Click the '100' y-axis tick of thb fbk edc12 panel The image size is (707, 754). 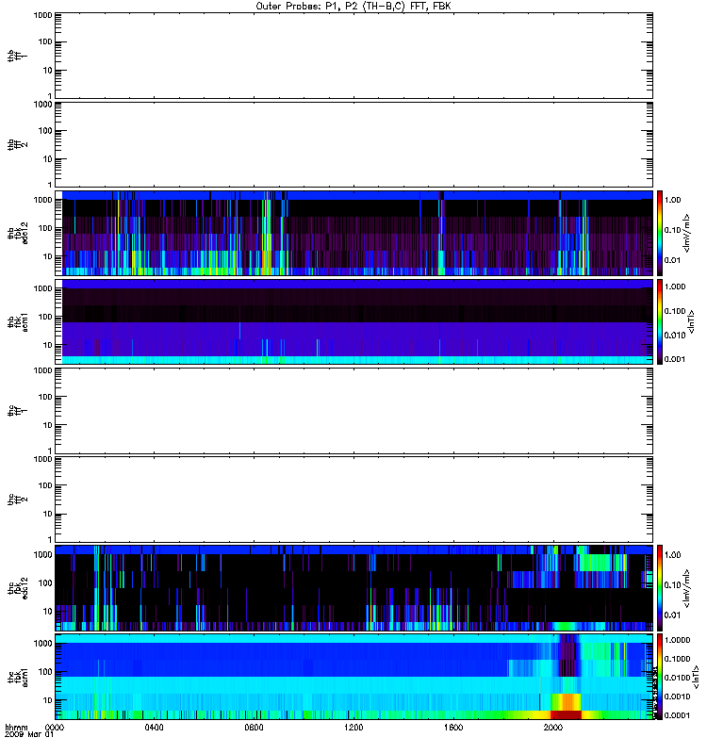(x=45, y=228)
